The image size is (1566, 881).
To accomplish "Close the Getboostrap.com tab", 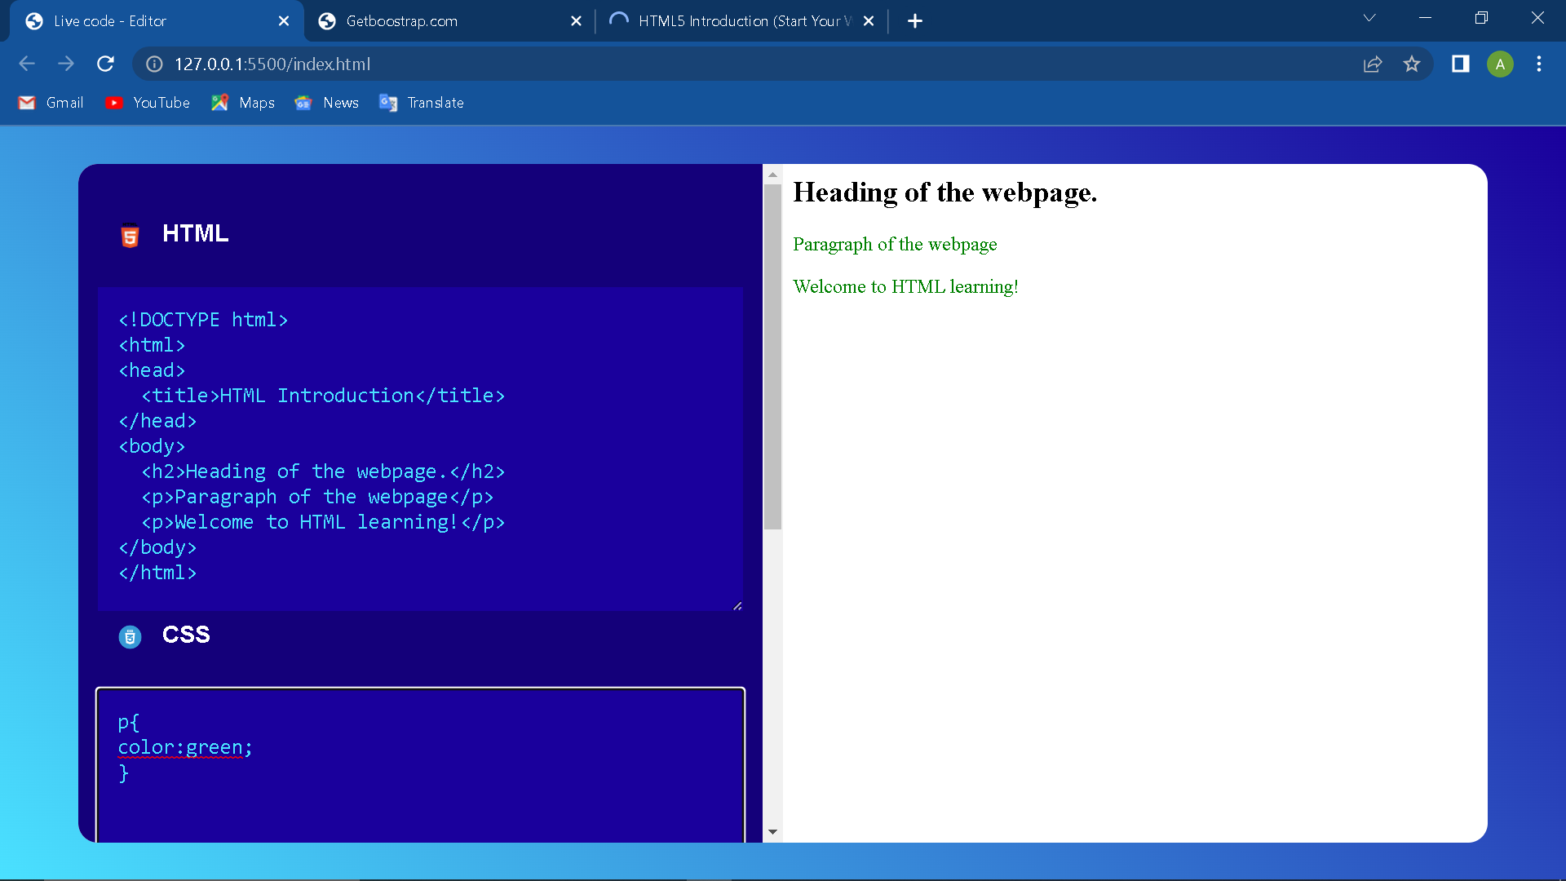I will pyautogui.click(x=576, y=21).
